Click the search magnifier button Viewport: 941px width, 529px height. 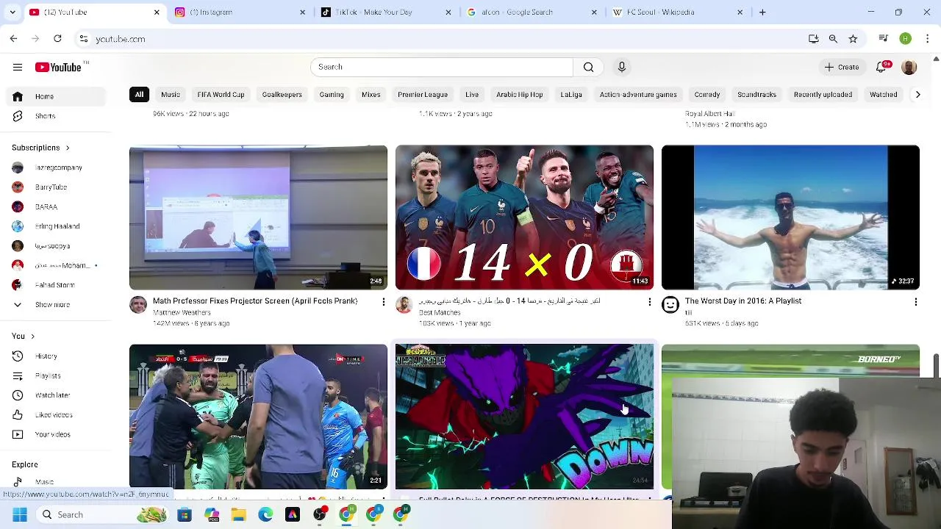point(588,67)
